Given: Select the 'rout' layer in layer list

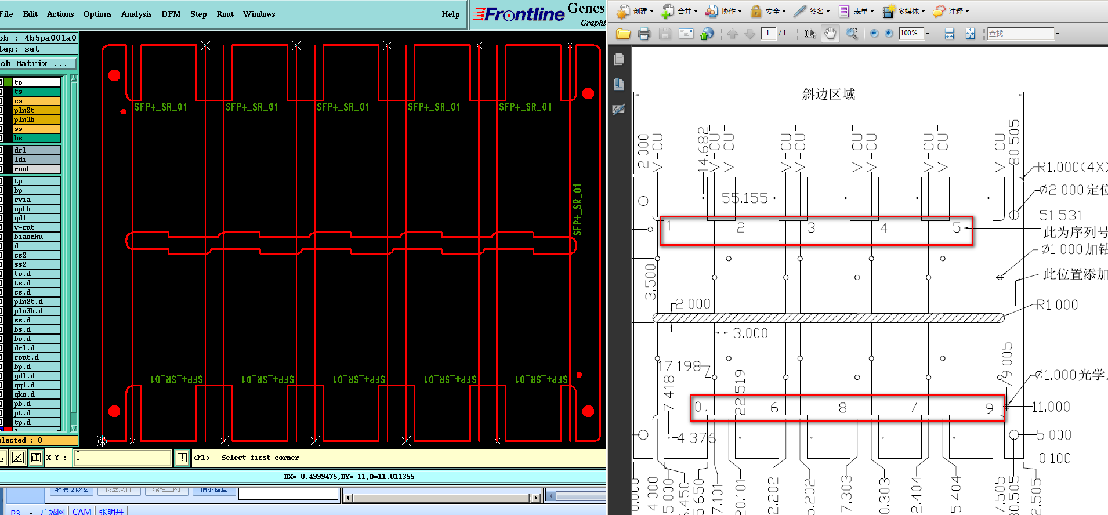Looking at the screenshot, I should tap(37, 169).
